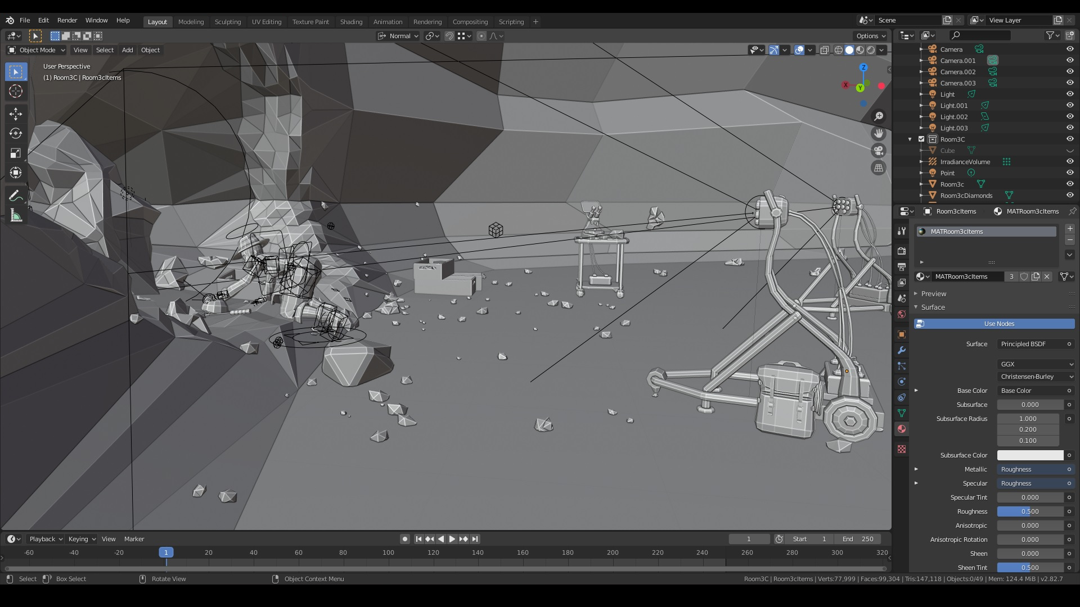Expand the Preview panel

(x=933, y=294)
